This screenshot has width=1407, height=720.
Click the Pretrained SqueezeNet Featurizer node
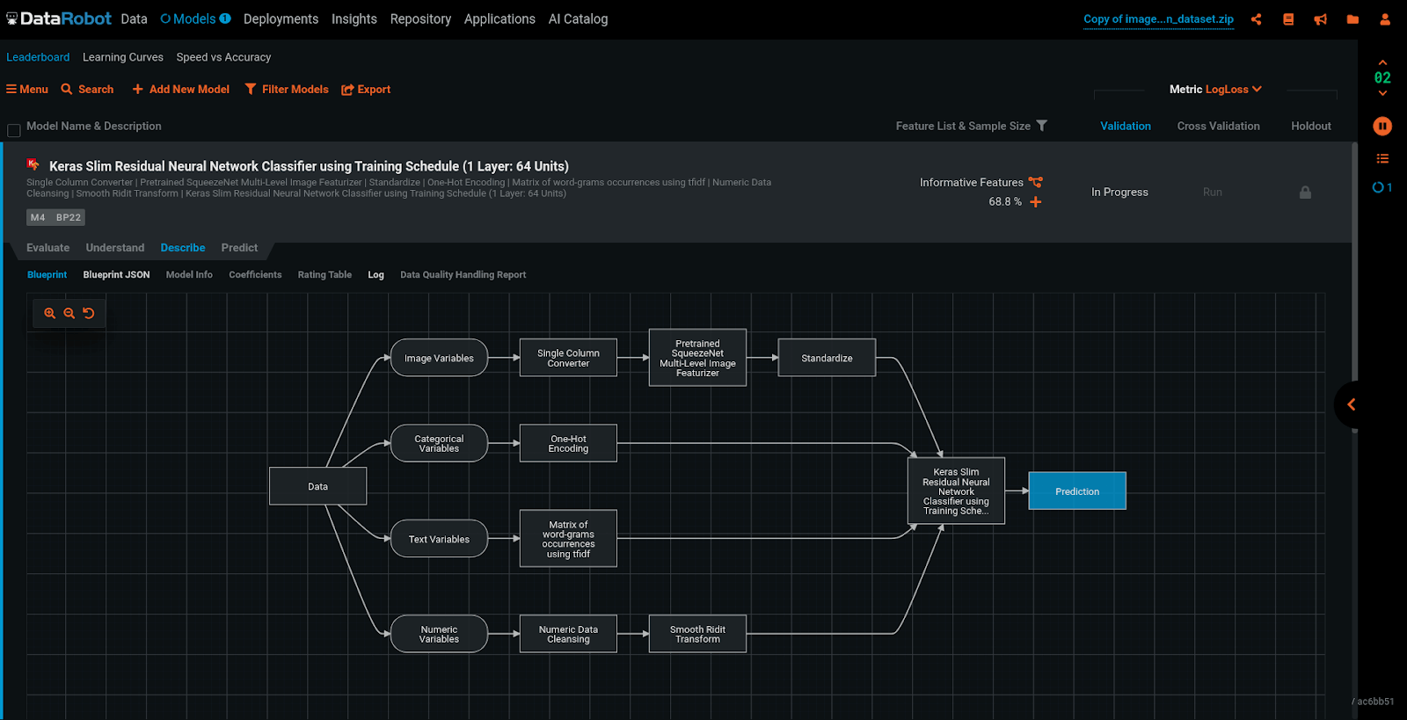click(x=697, y=358)
